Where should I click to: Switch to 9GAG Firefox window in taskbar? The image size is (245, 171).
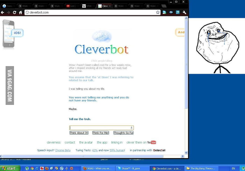point(98,168)
